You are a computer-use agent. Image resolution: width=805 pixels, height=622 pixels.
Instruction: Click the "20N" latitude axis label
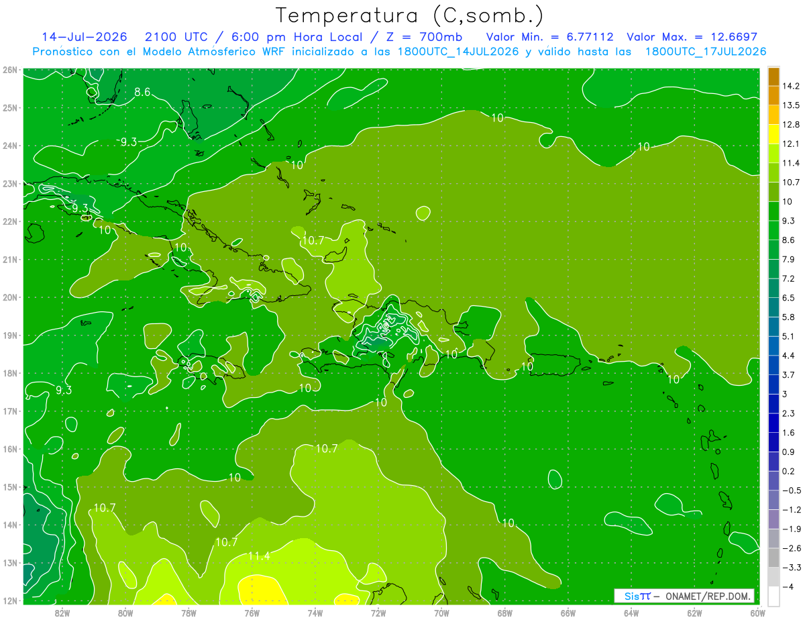point(9,297)
